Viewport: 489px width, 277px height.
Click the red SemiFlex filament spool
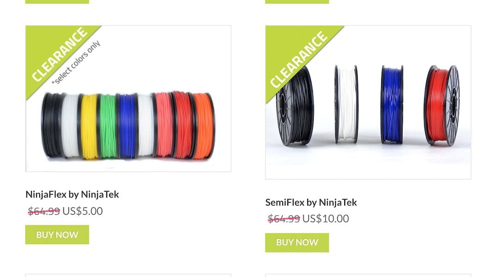coord(442,105)
